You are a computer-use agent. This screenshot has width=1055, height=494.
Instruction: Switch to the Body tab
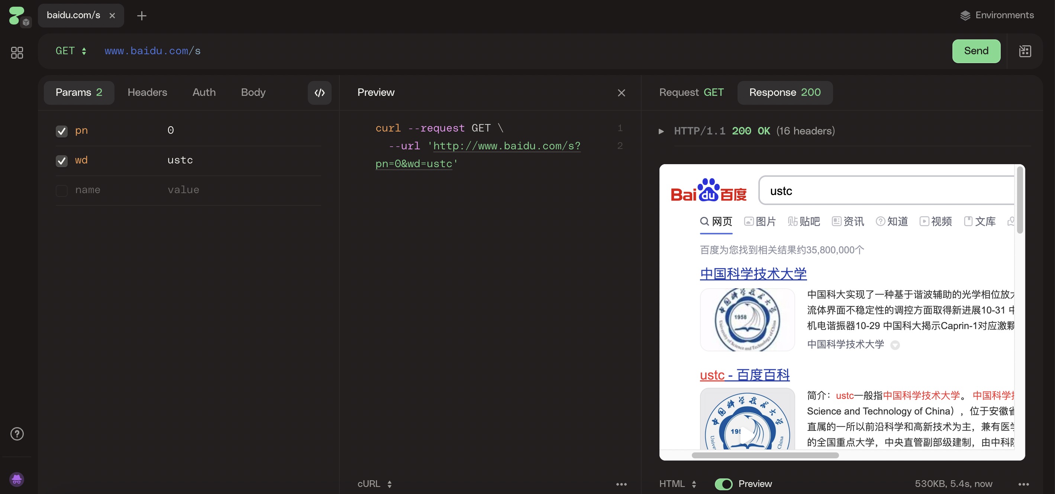tap(253, 92)
